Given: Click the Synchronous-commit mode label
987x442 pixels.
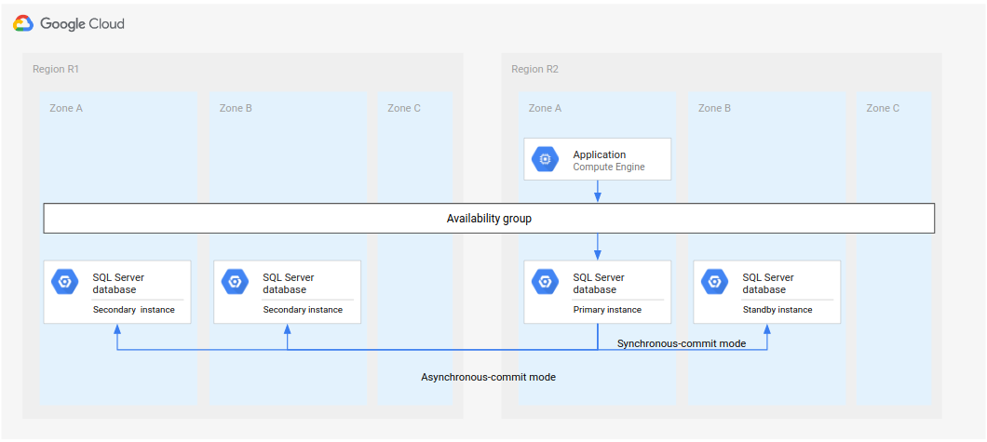Looking at the screenshot, I should pos(682,343).
